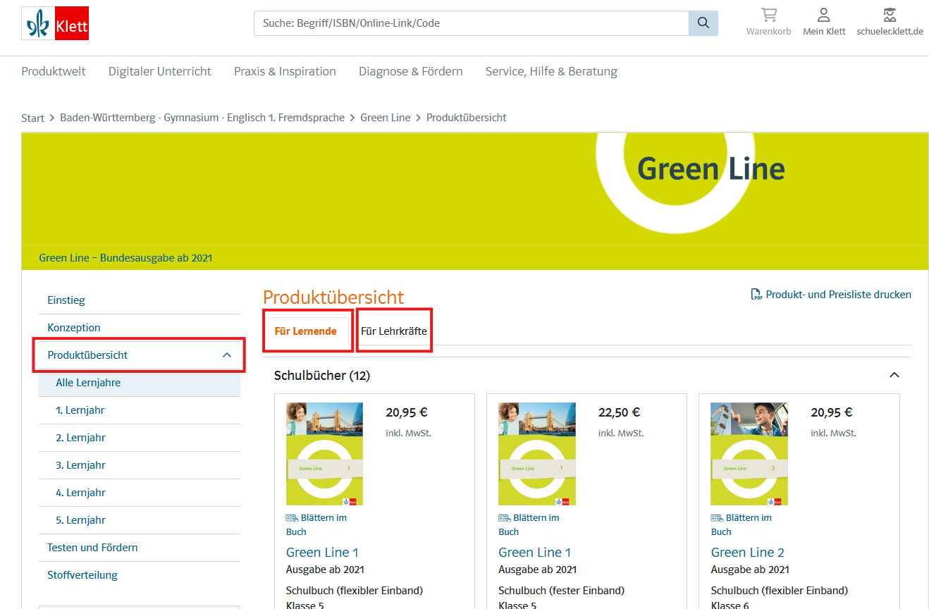Click PDF icon for Produkt- und Preisliste
Viewport: 929px width, 609px height.
tap(756, 295)
